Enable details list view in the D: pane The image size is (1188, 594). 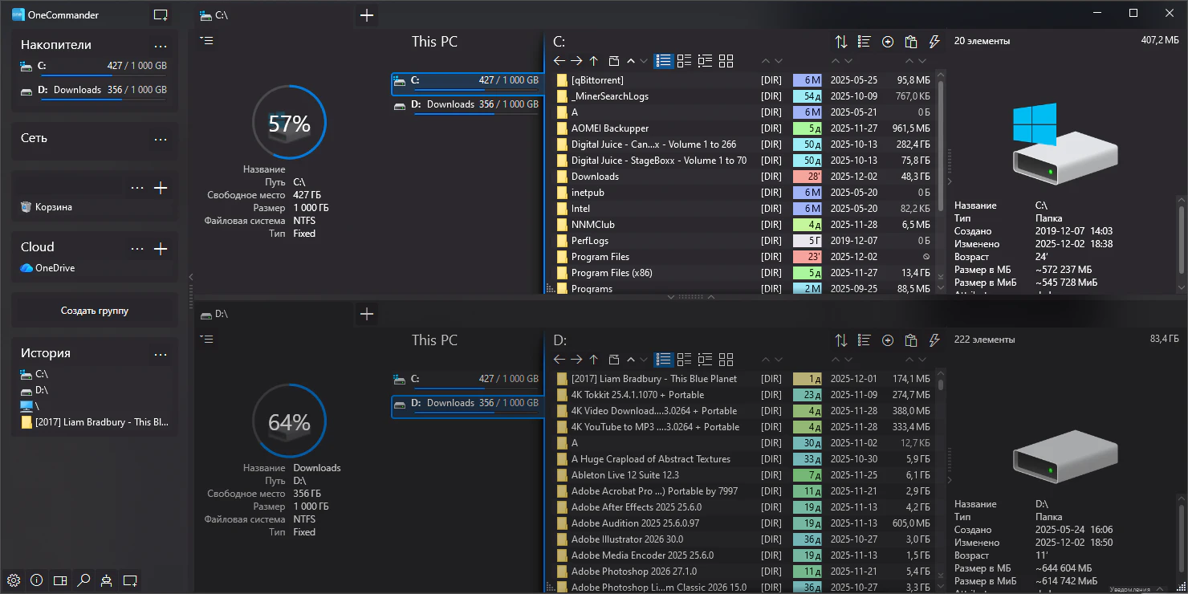pyautogui.click(x=663, y=360)
